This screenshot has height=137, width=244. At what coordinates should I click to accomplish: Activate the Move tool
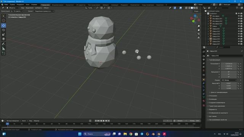[3, 25]
